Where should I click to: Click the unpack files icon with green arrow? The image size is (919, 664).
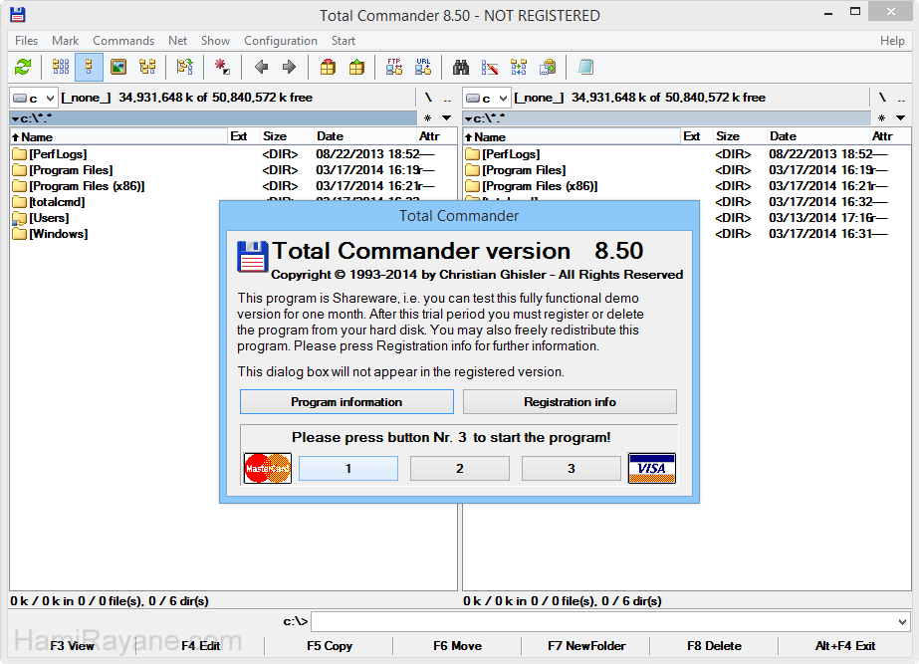(x=356, y=67)
